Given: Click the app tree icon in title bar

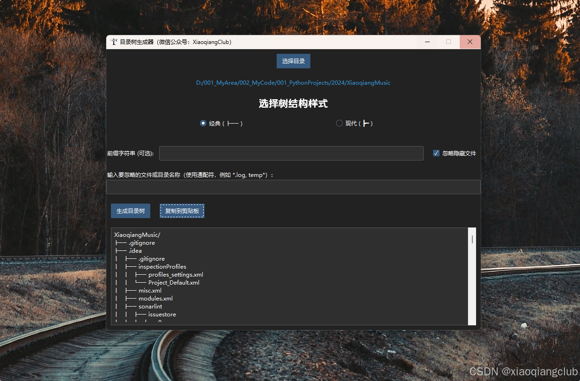Looking at the screenshot, I should click(x=114, y=42).
